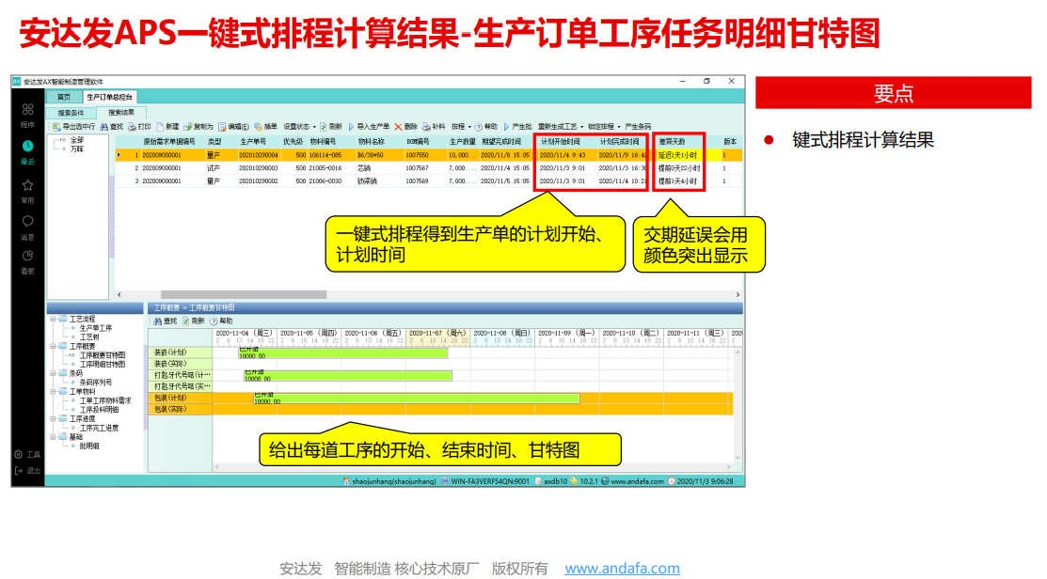Switch to the 首页 tab

point(63,98)
